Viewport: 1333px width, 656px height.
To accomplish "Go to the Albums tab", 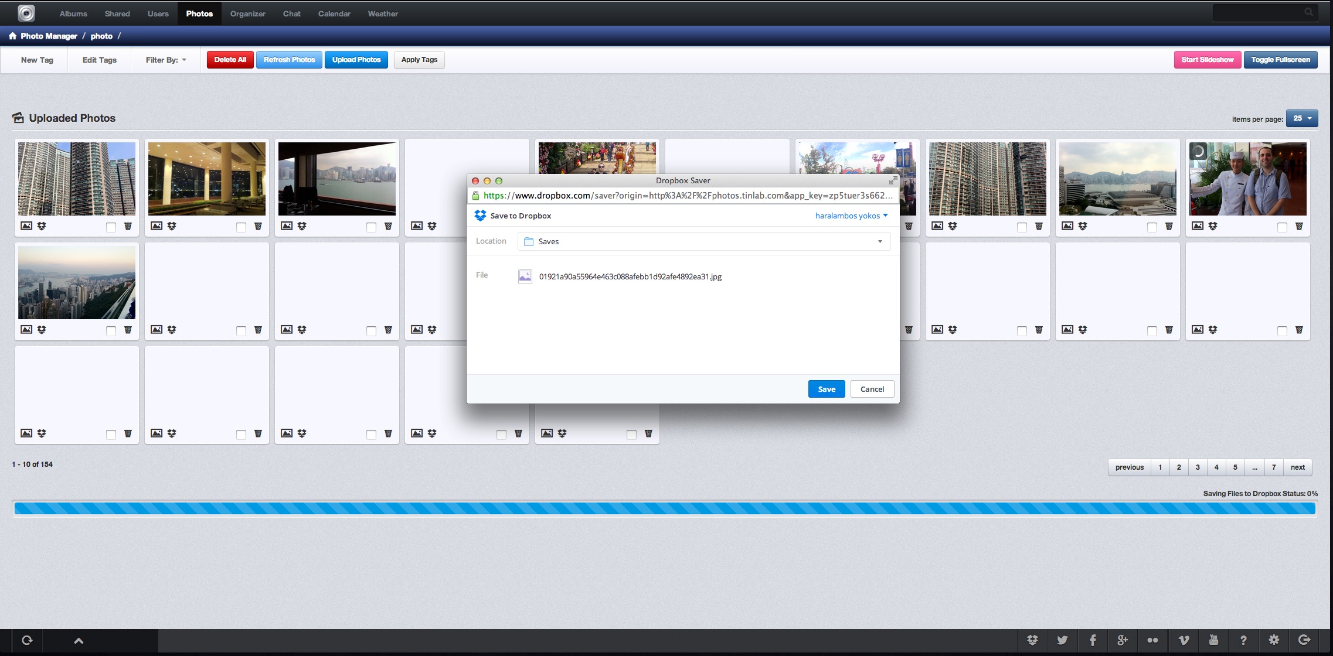I will coord(73,13).
